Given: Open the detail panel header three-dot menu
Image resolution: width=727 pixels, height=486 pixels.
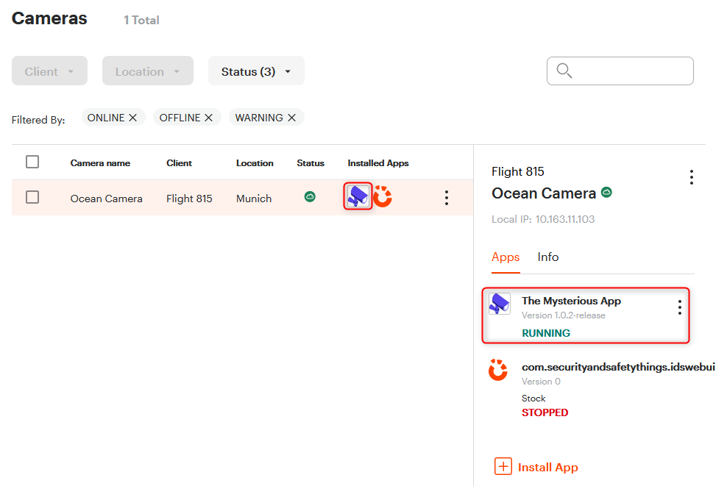Looking at the screenshot, I should [690, 177].
